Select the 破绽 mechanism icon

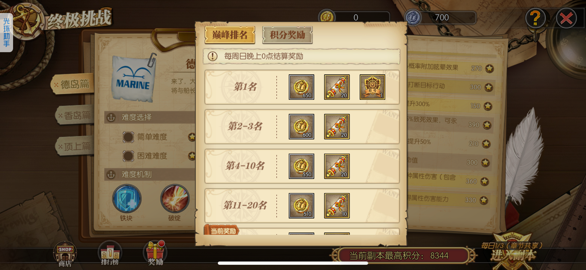175,199
